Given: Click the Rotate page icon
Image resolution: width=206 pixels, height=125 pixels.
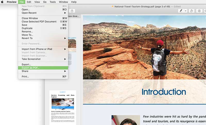Looking at the screenshot, I should 192,11.
